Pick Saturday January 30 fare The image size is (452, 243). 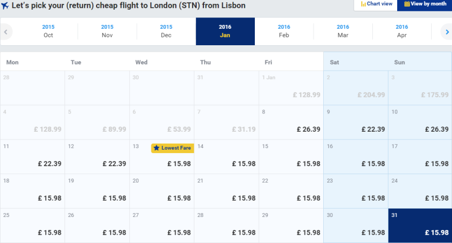click(x=355, y=225)
